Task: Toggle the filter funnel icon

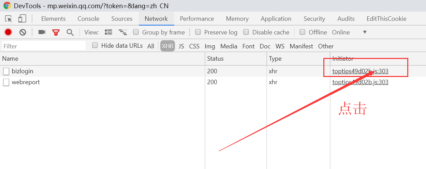Action: pos(56,32)
